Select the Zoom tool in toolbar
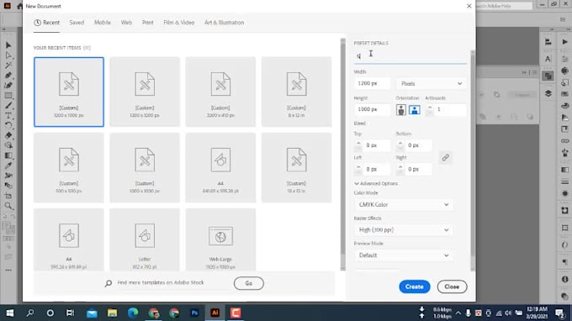Viewport: 572px width, 321px height. click(8, 206)
